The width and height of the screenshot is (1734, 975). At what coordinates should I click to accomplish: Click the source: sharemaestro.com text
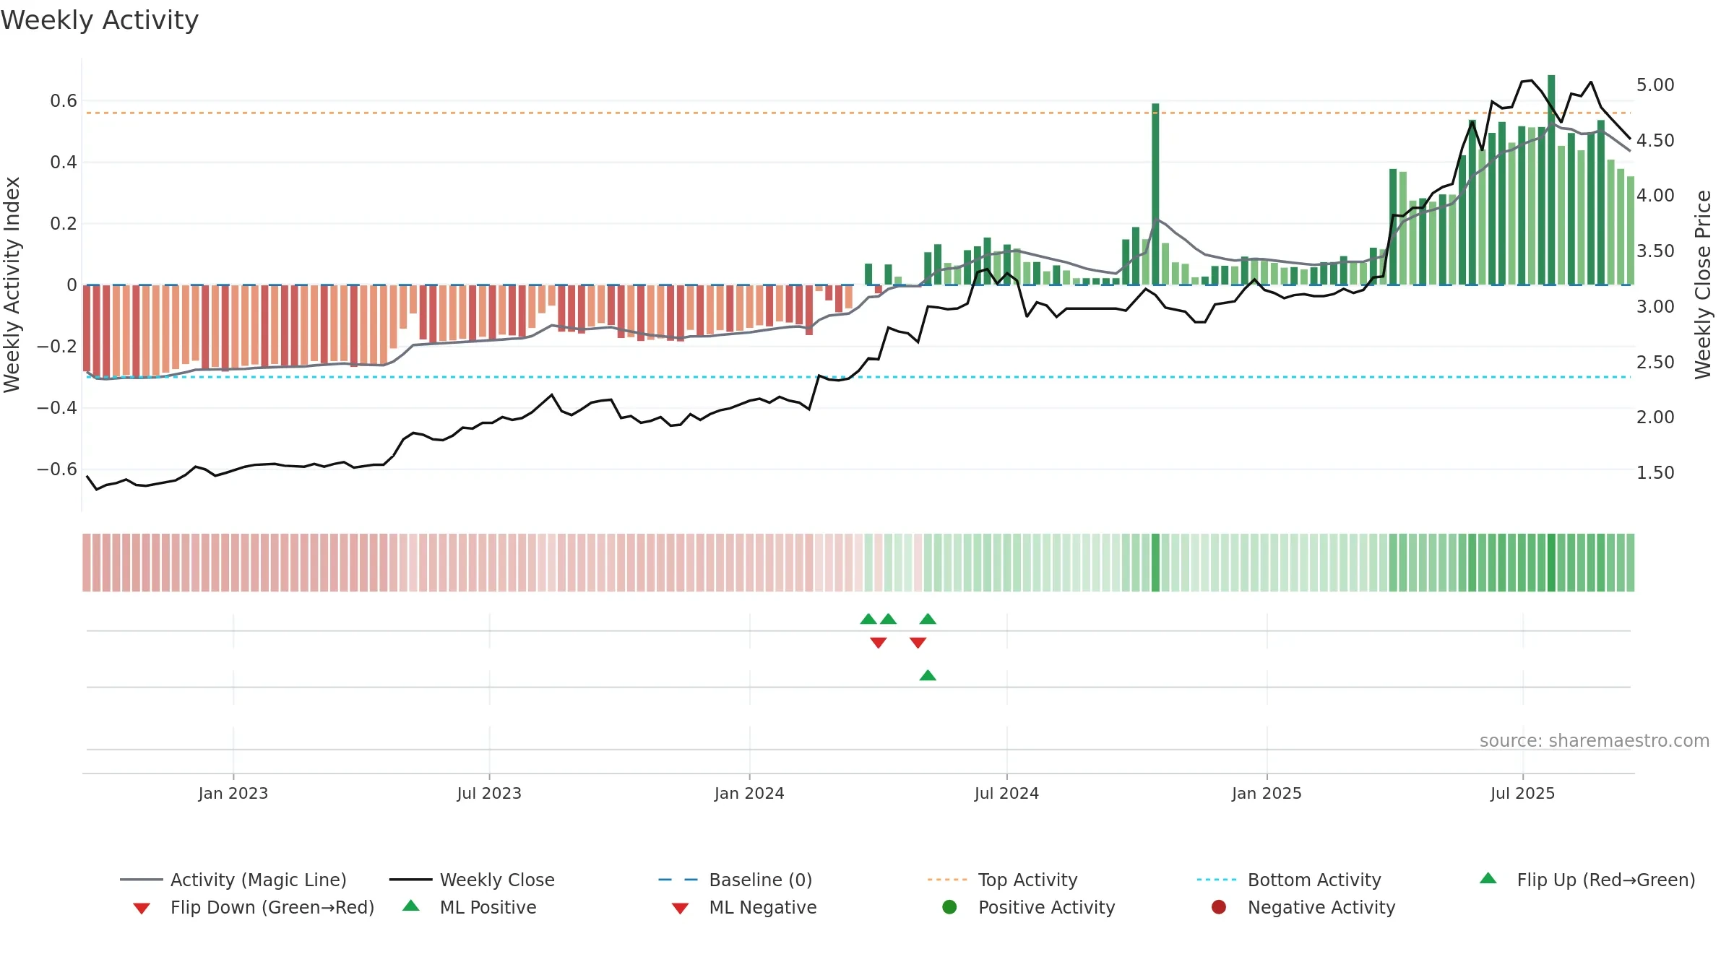pyautogui.click(x=1595, y=741)
